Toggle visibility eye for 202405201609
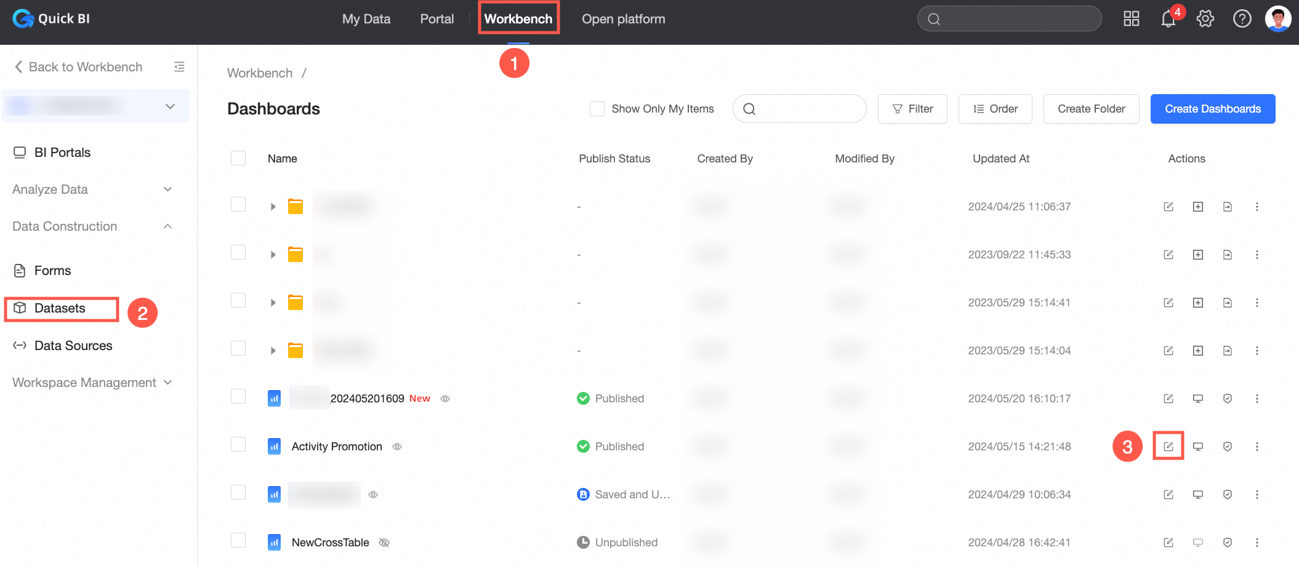The image size is (1299, 566). tap(445, 399)
